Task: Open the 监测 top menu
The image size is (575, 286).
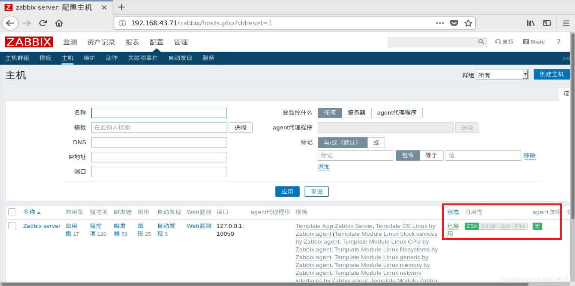Action: point(70,42)
